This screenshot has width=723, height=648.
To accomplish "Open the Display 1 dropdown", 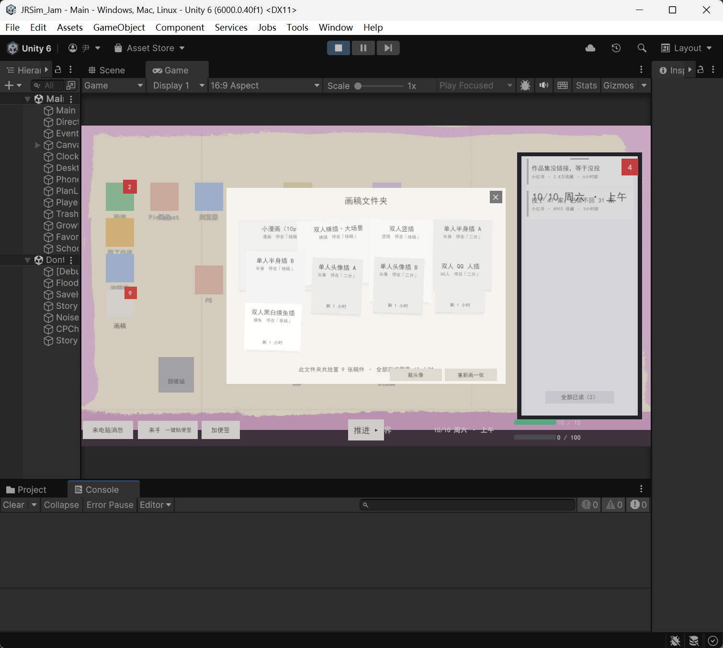I will [178, 85].
